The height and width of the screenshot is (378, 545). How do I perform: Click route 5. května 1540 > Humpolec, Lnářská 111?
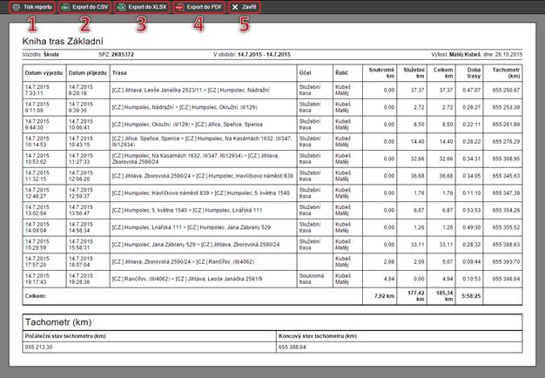click(x=187, y=211)
